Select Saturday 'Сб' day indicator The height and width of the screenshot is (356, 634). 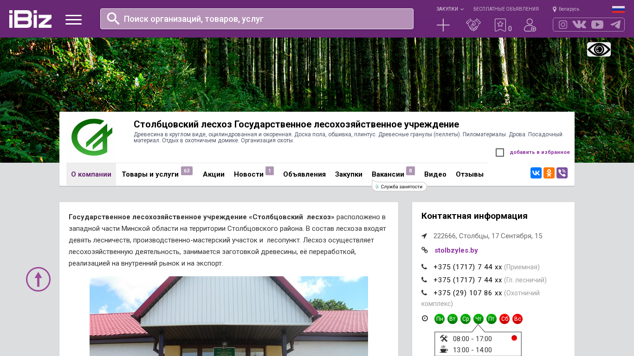click(x=505, y=319)
